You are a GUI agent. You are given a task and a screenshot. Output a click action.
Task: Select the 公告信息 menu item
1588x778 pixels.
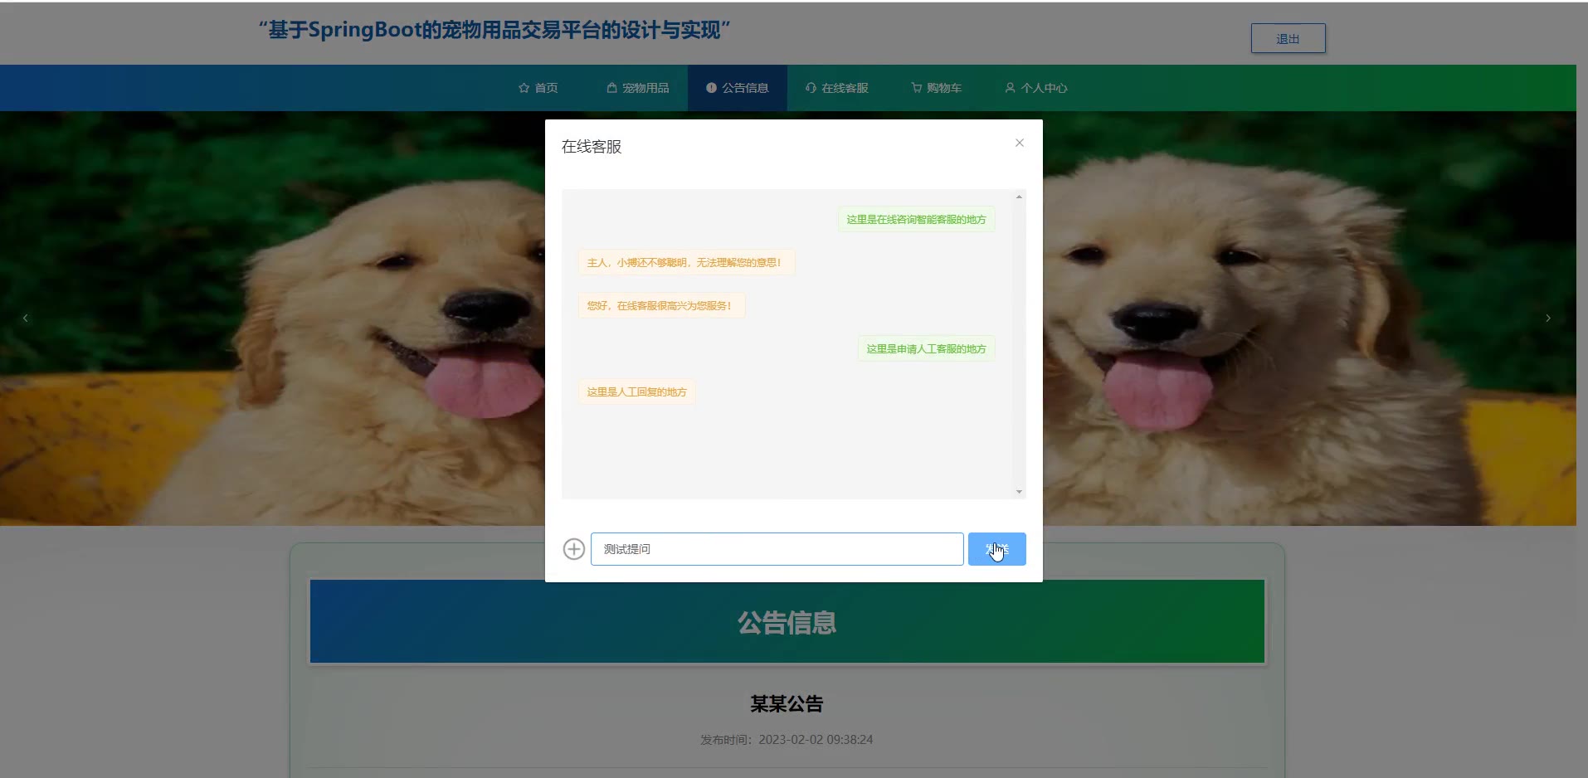click(738, 88)
